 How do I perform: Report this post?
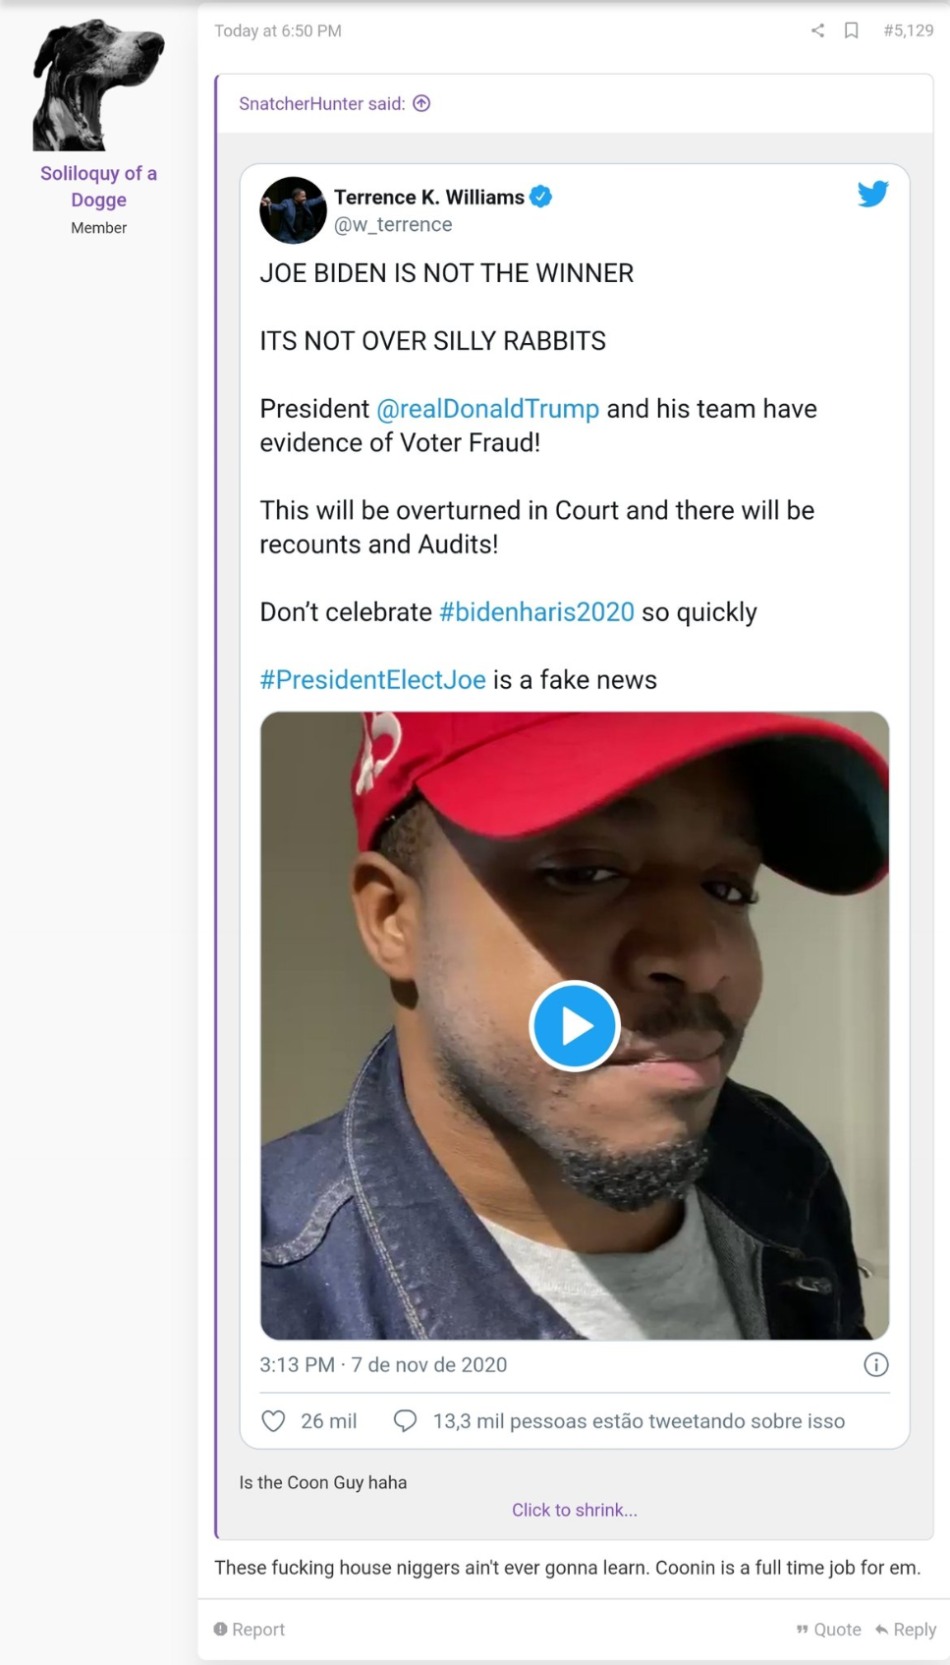point(250,1630)
